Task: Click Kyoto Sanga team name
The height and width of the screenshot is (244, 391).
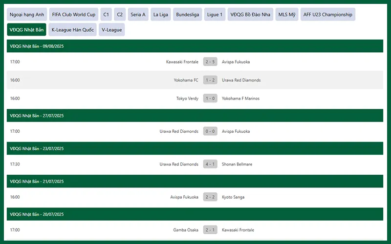Action: pyautogui.click(x=233, y=197)
